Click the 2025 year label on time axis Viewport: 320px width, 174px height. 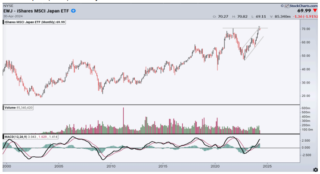click(267, 166)
